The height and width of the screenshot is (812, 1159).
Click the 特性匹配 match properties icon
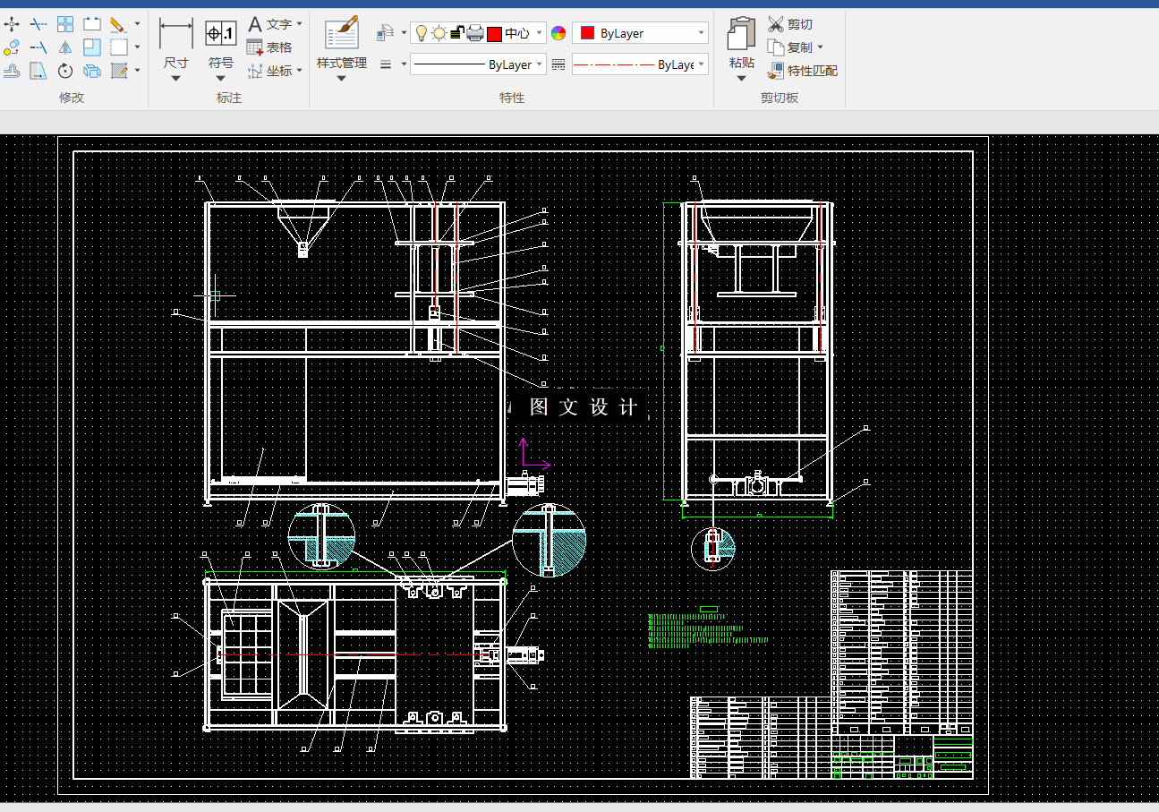coord(776,71)
